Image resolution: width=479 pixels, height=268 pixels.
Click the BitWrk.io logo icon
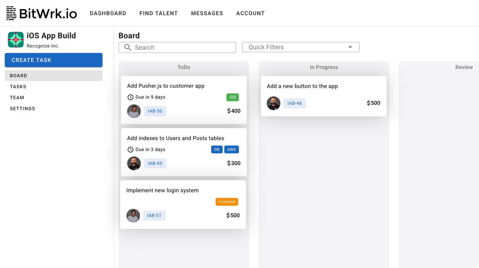pyautogui.click(x=11, y=13)
